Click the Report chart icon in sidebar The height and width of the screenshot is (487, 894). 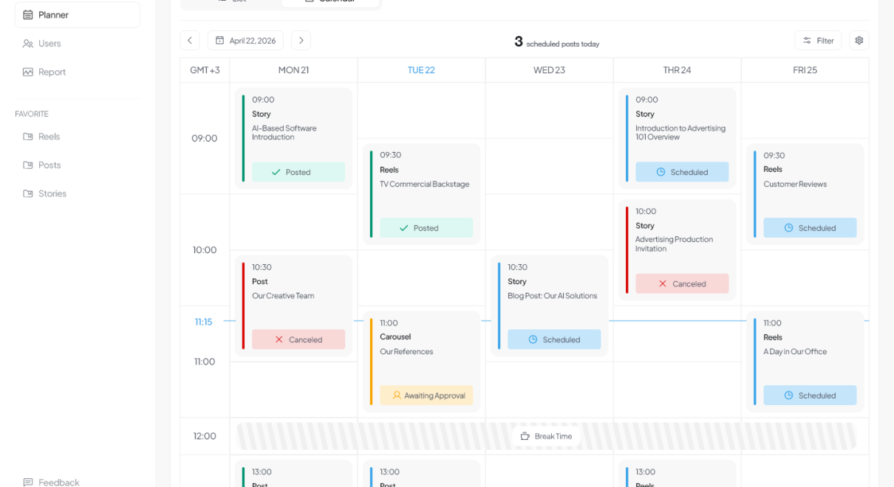pos(28,72)
